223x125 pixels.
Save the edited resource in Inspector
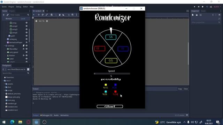coord(201,15)
